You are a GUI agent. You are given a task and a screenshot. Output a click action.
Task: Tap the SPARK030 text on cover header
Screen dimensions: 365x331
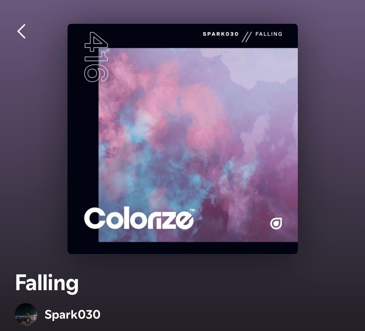[221, 34]
